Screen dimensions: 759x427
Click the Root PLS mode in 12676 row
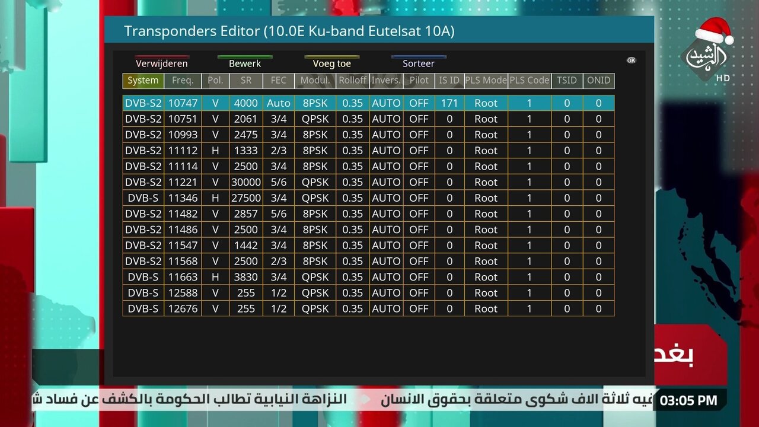(486, 309)
